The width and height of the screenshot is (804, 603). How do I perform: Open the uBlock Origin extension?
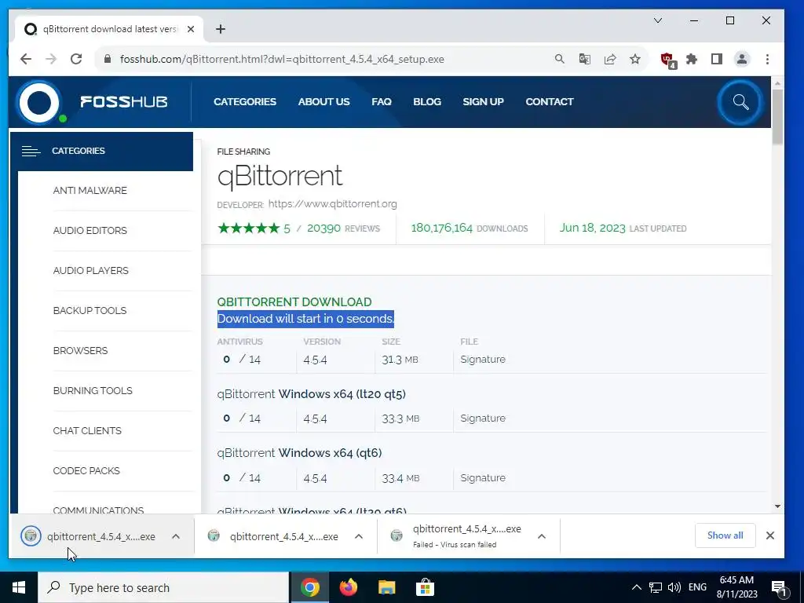667,60
